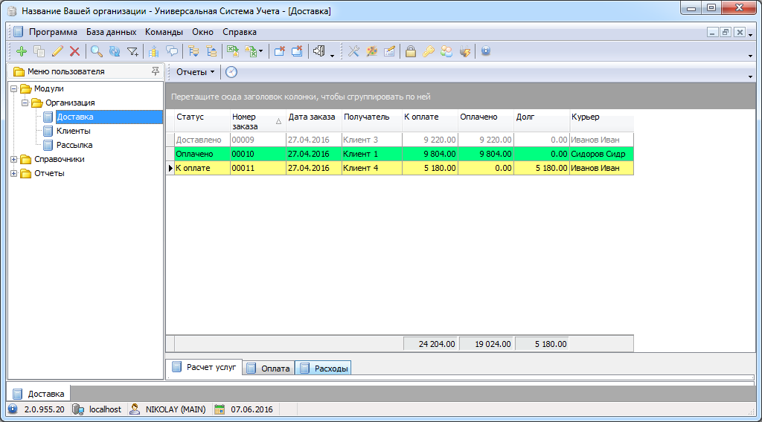Open the Export icon dropdown arrow
This screenshot has height=422, width=762.
[261, 51]
